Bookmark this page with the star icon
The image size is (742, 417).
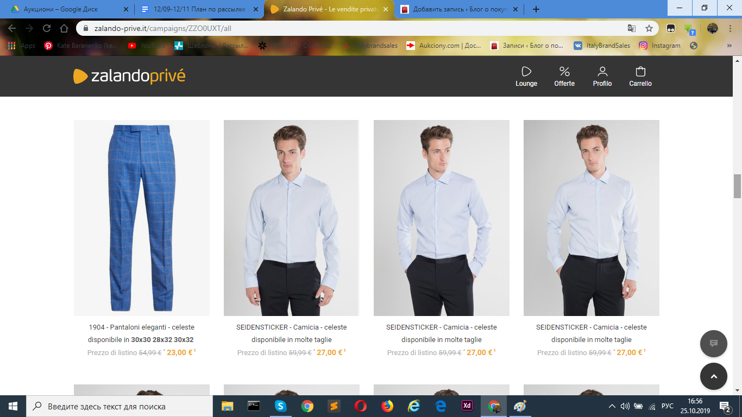coord(649,28)
